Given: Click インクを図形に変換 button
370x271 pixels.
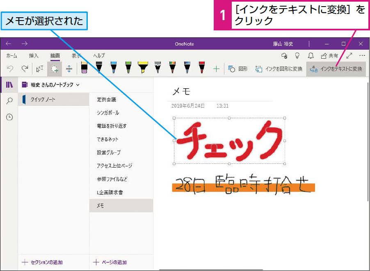Looking at the screenshot, I should (x=279, y=69).
